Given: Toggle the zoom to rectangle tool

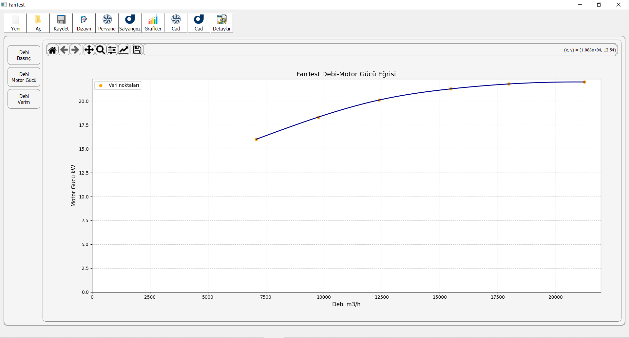Looking at the screenshot, I should click(101, 50).
